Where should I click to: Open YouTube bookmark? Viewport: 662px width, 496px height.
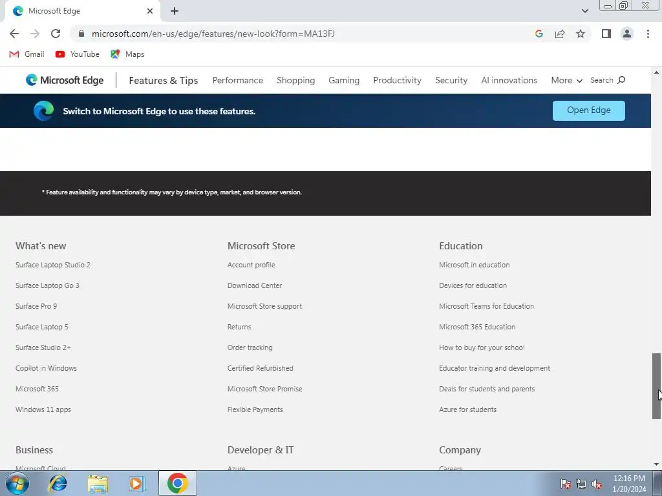click(78, 54)
